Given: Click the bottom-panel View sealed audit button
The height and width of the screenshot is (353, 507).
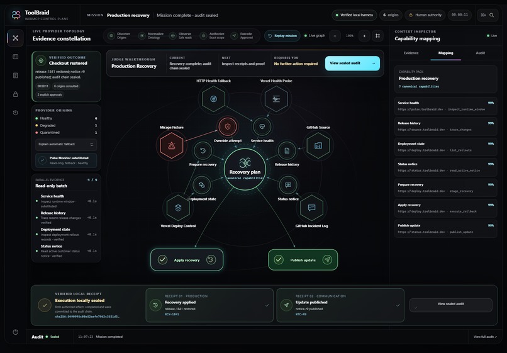Looking at the screenshot, I should pos(451,305).
